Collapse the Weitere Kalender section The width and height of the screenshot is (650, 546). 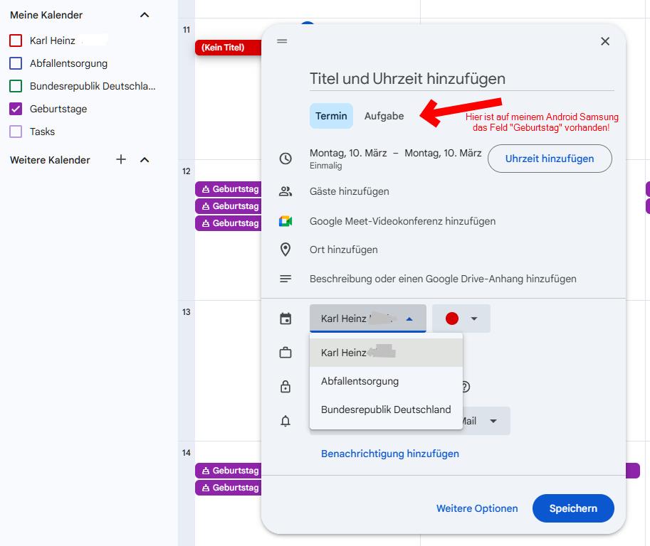coord(145,160)
